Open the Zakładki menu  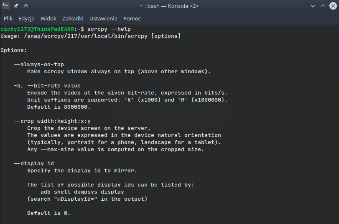(x=73, y=18)
